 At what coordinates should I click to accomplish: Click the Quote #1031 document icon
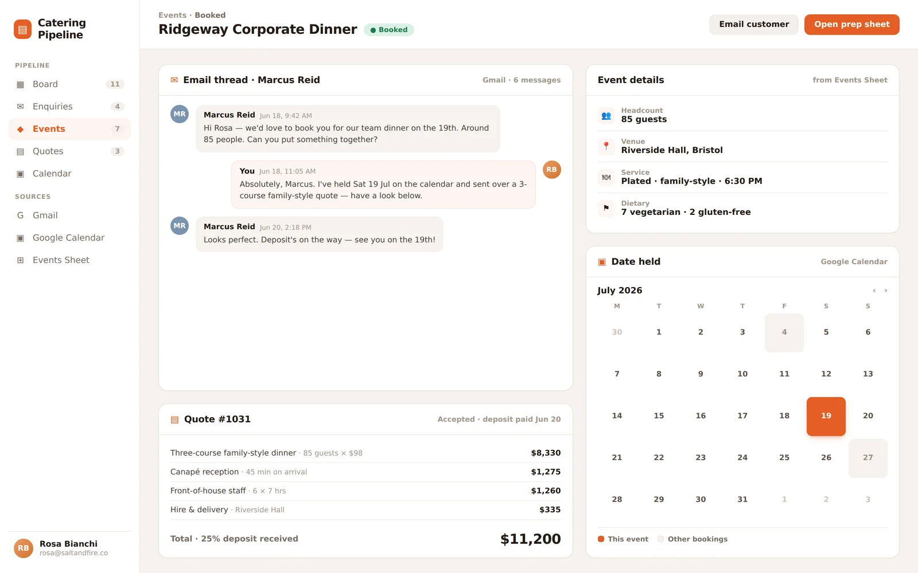point(175,419)
